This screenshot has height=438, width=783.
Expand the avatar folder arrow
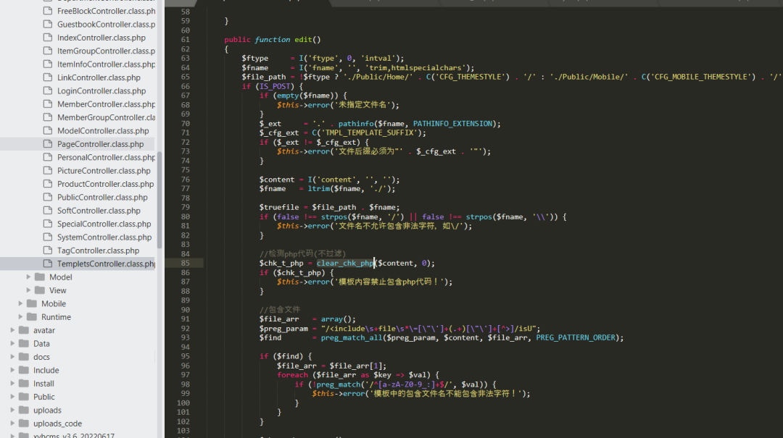[12, 330]
